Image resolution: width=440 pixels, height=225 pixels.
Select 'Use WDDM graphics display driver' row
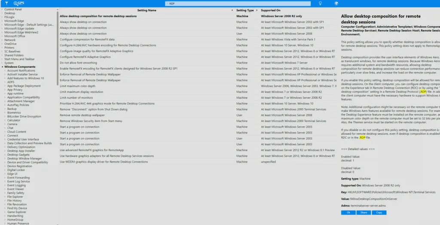[198, 162]
